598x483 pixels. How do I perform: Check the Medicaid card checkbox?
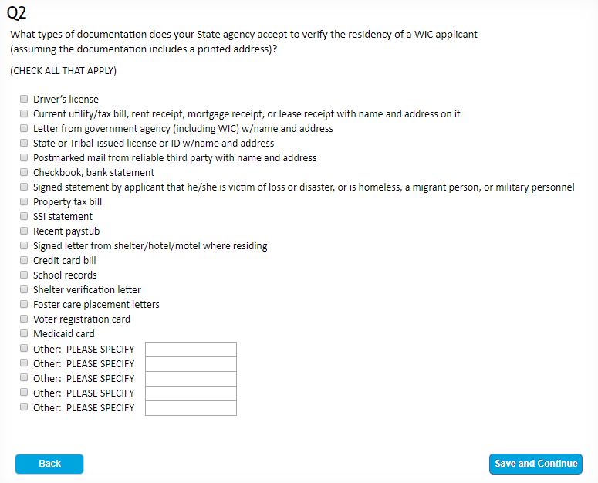pyautogui.click(x=24, y=334)
